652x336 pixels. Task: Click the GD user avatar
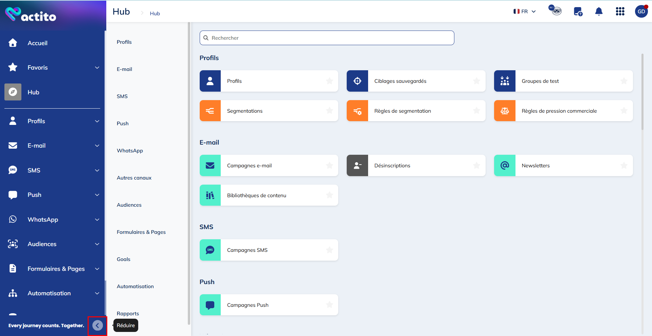pos(641,12)
